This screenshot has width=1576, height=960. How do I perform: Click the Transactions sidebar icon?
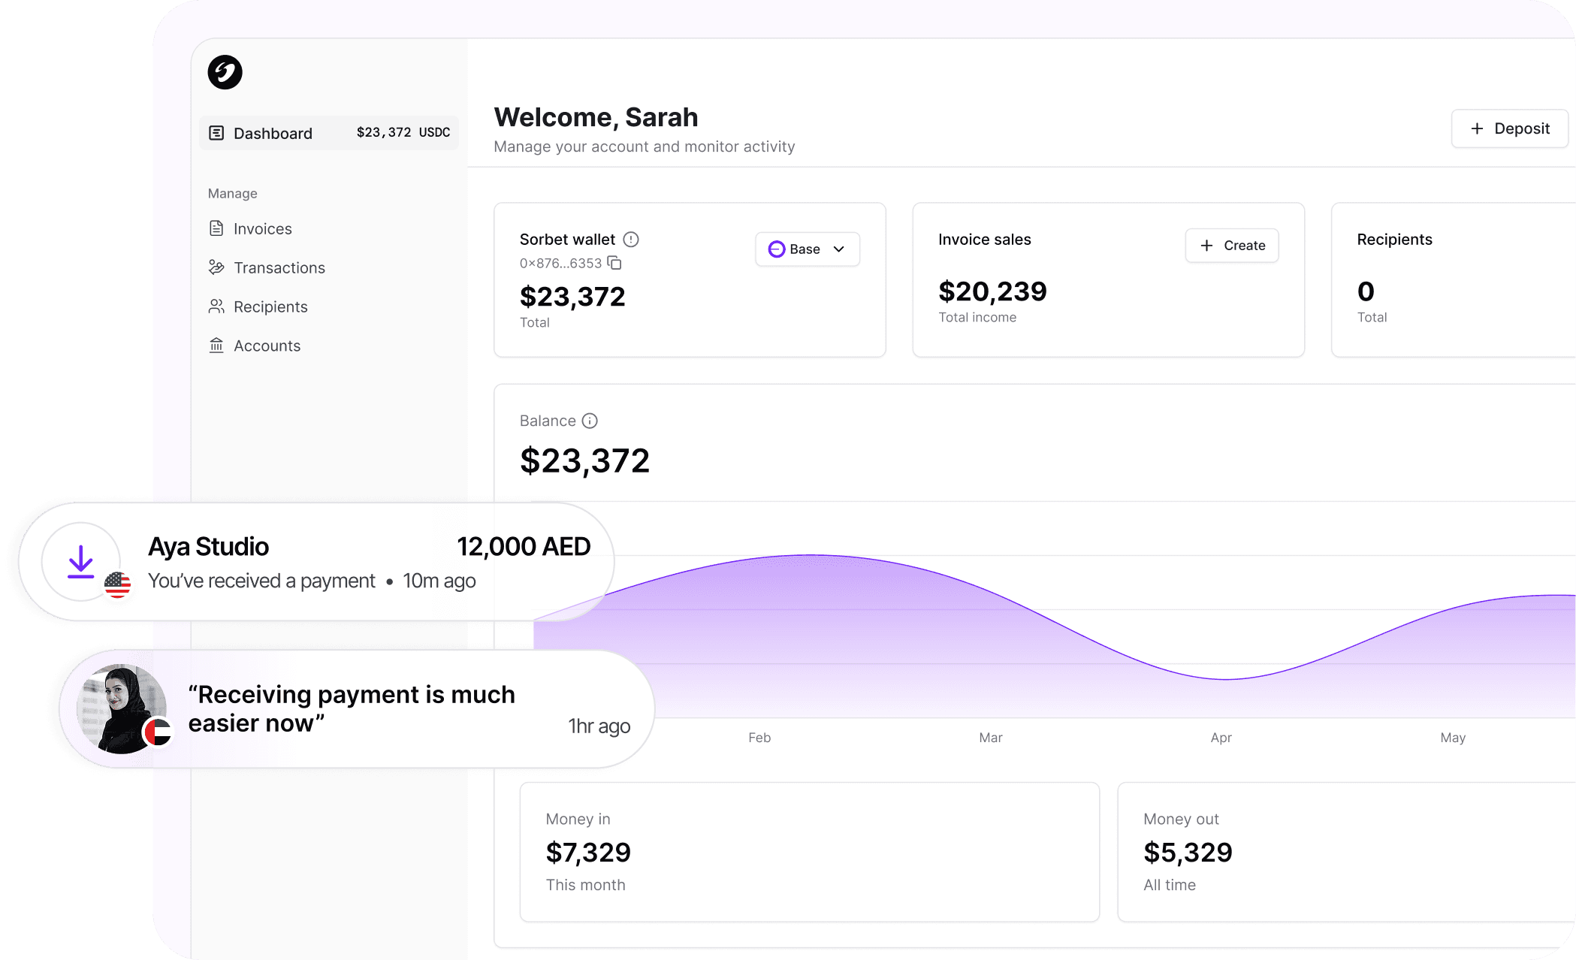point(216,267)
